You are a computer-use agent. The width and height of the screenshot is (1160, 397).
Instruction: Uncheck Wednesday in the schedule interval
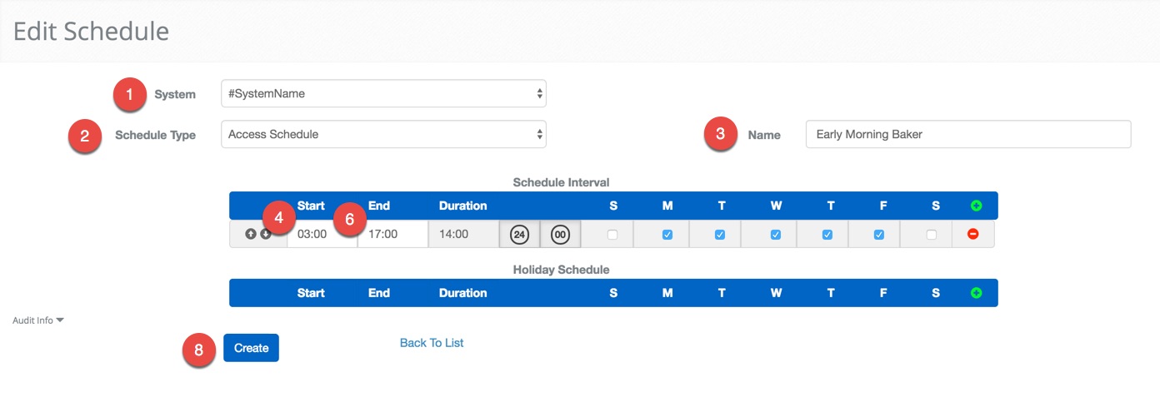pyautogui.click(x=776, y=235)
